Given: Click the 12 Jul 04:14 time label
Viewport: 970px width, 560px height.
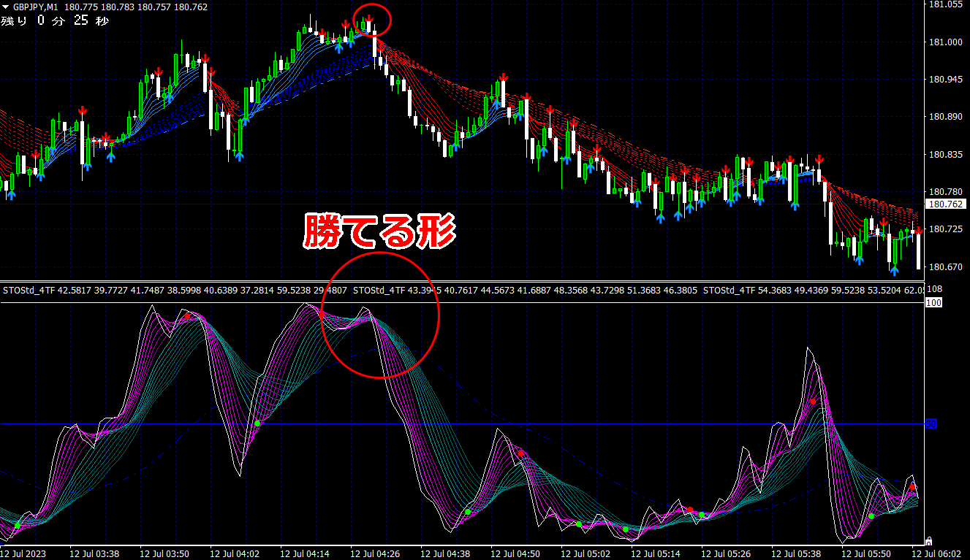Looking at the screenshot, I should [x=306, y=553].
